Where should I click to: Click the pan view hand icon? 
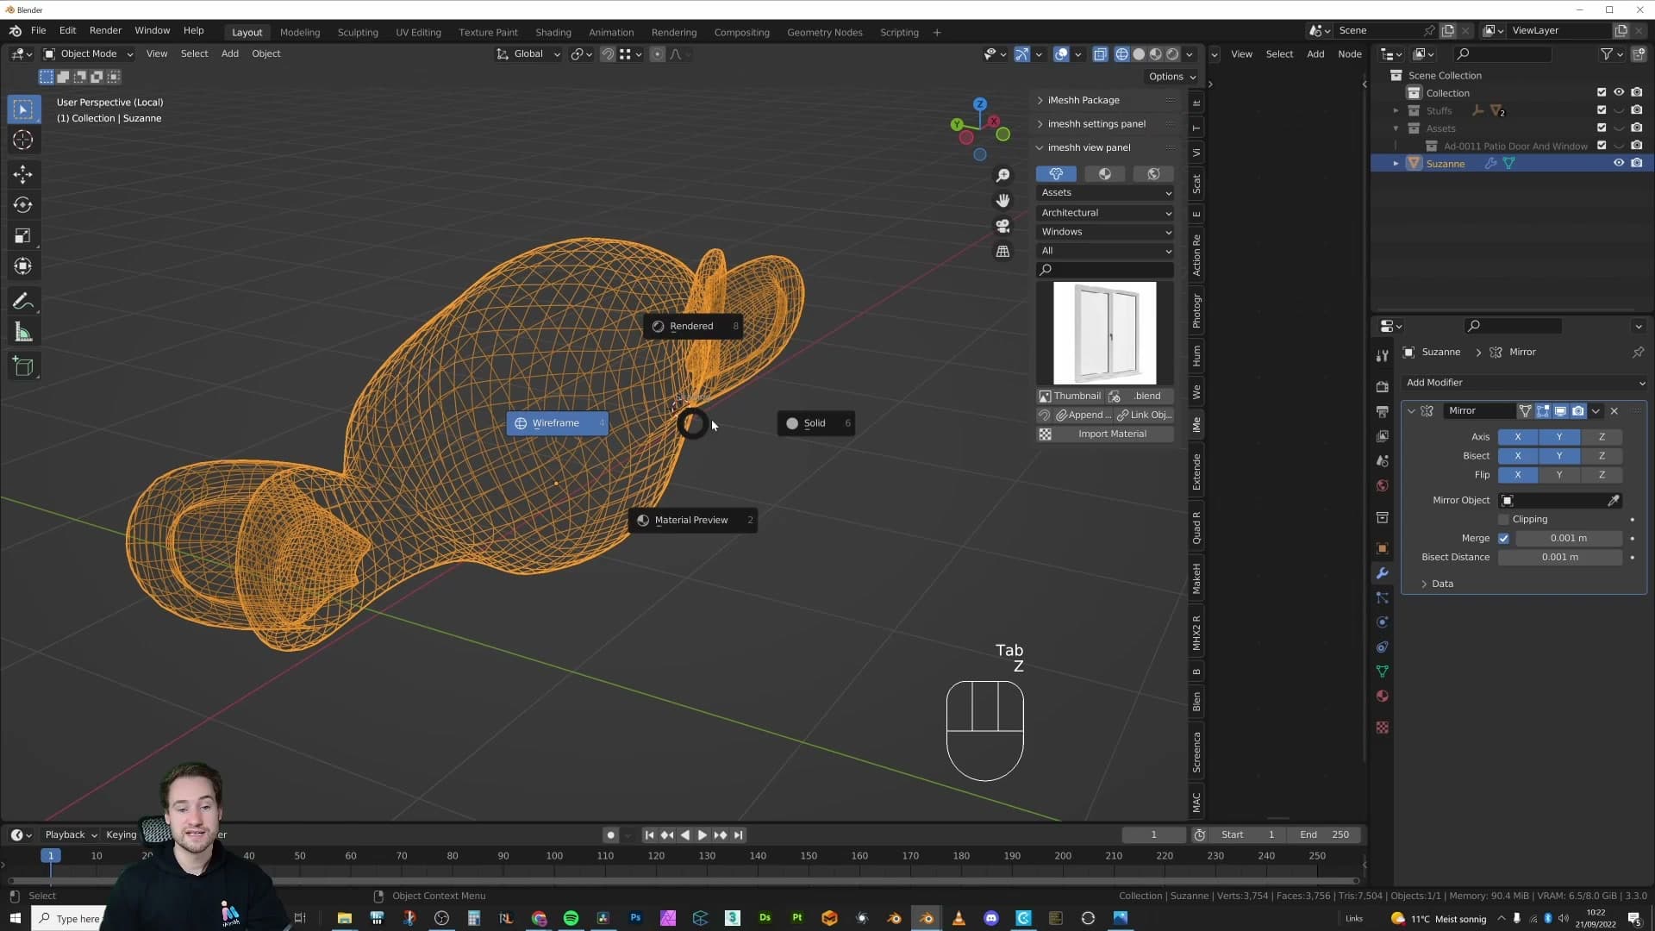click(1002, 201)
